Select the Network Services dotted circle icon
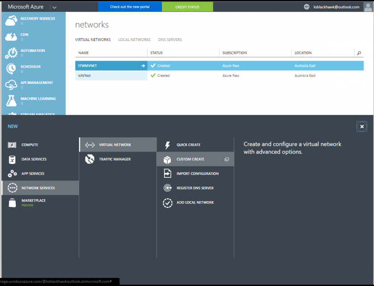Image resolution: width=374 pixels, height=286 pixels. (x=12, y=188)
